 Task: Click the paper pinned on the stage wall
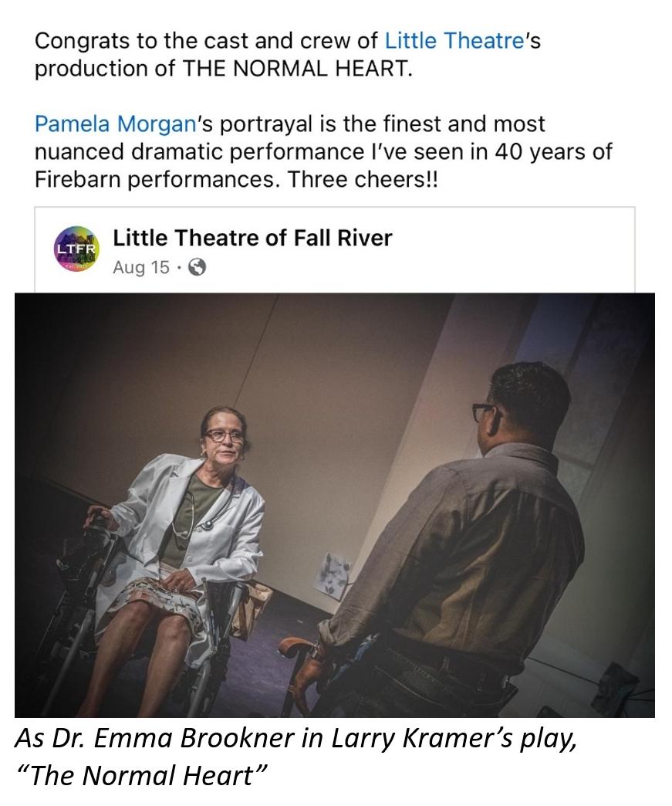tap(333, 574)
